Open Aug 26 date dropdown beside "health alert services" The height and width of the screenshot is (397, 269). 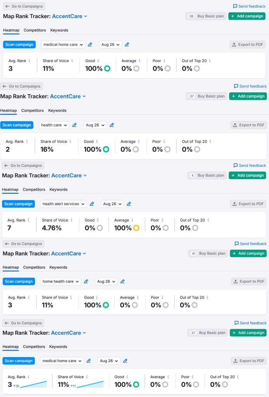click(x=112, y=204)
